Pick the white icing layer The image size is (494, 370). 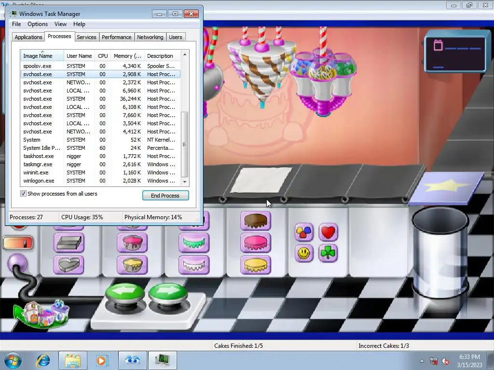tap(194, 264)
